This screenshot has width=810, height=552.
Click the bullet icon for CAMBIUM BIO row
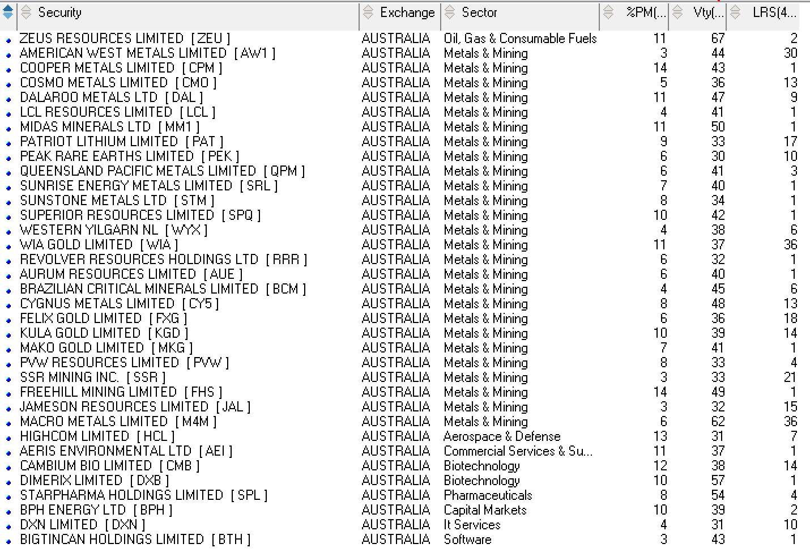8,468
